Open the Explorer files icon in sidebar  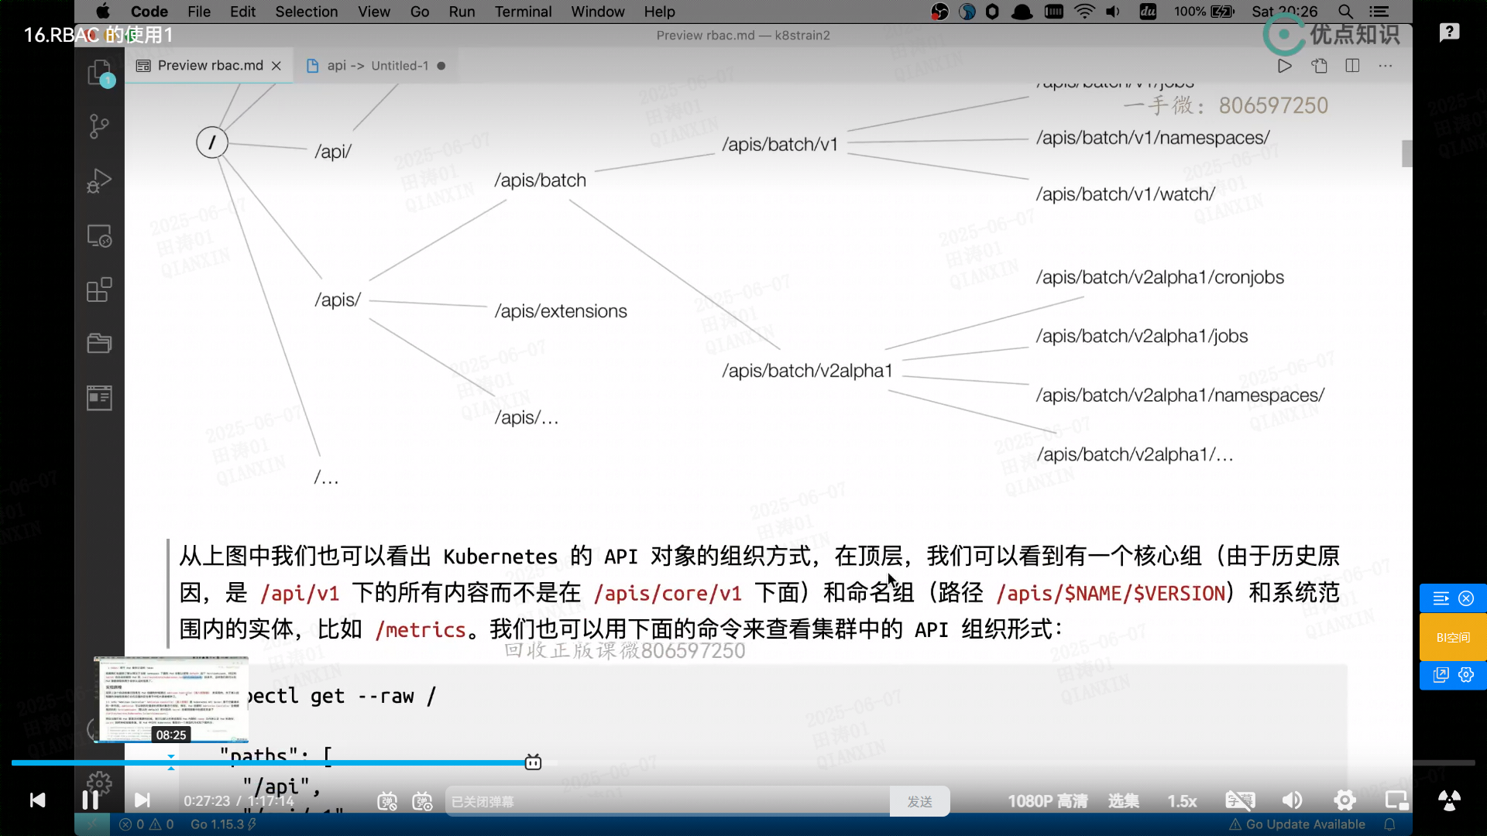point(98,74)
